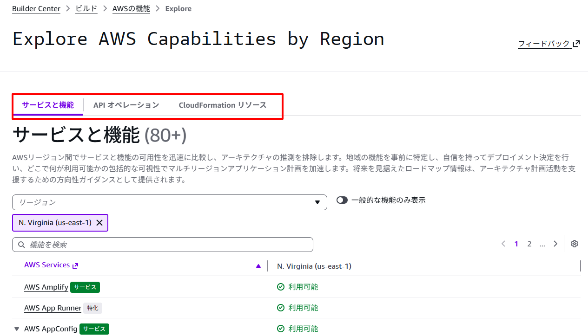The image size is (588, 336).
Task: Click the サービス badge next to AWS AppConfig
Action: (94, 329)
